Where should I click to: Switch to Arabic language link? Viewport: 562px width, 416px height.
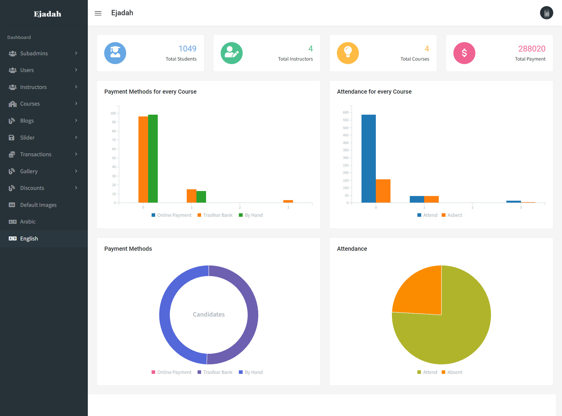coord(28,221)
